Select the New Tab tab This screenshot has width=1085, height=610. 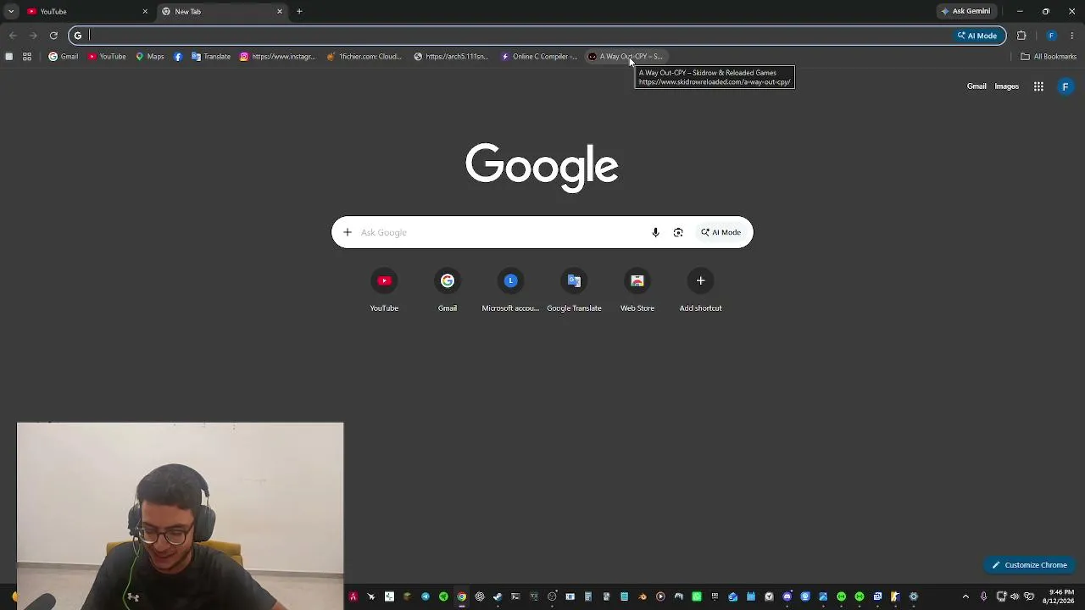coord(222,11)
